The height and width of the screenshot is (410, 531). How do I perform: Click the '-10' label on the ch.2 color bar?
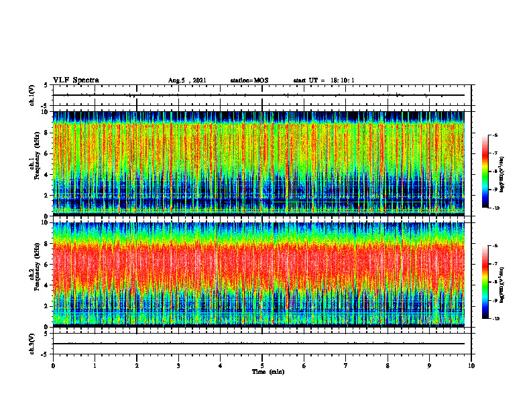click(495, 319)
